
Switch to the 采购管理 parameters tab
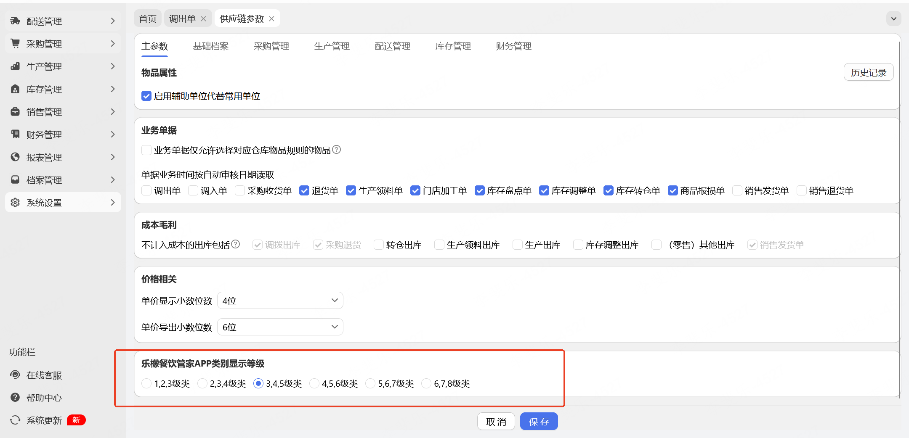271,46
